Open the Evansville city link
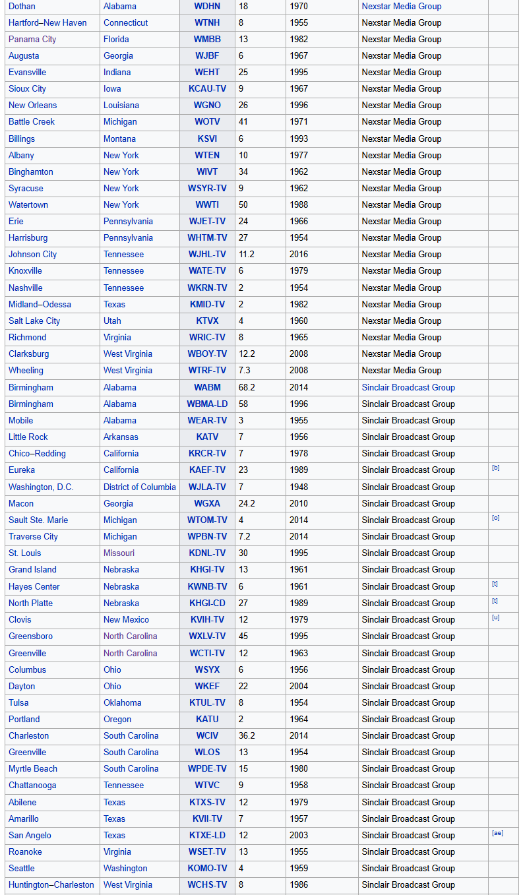The height and width of the screenshot is (895, 521). click(x=27, y=72)
